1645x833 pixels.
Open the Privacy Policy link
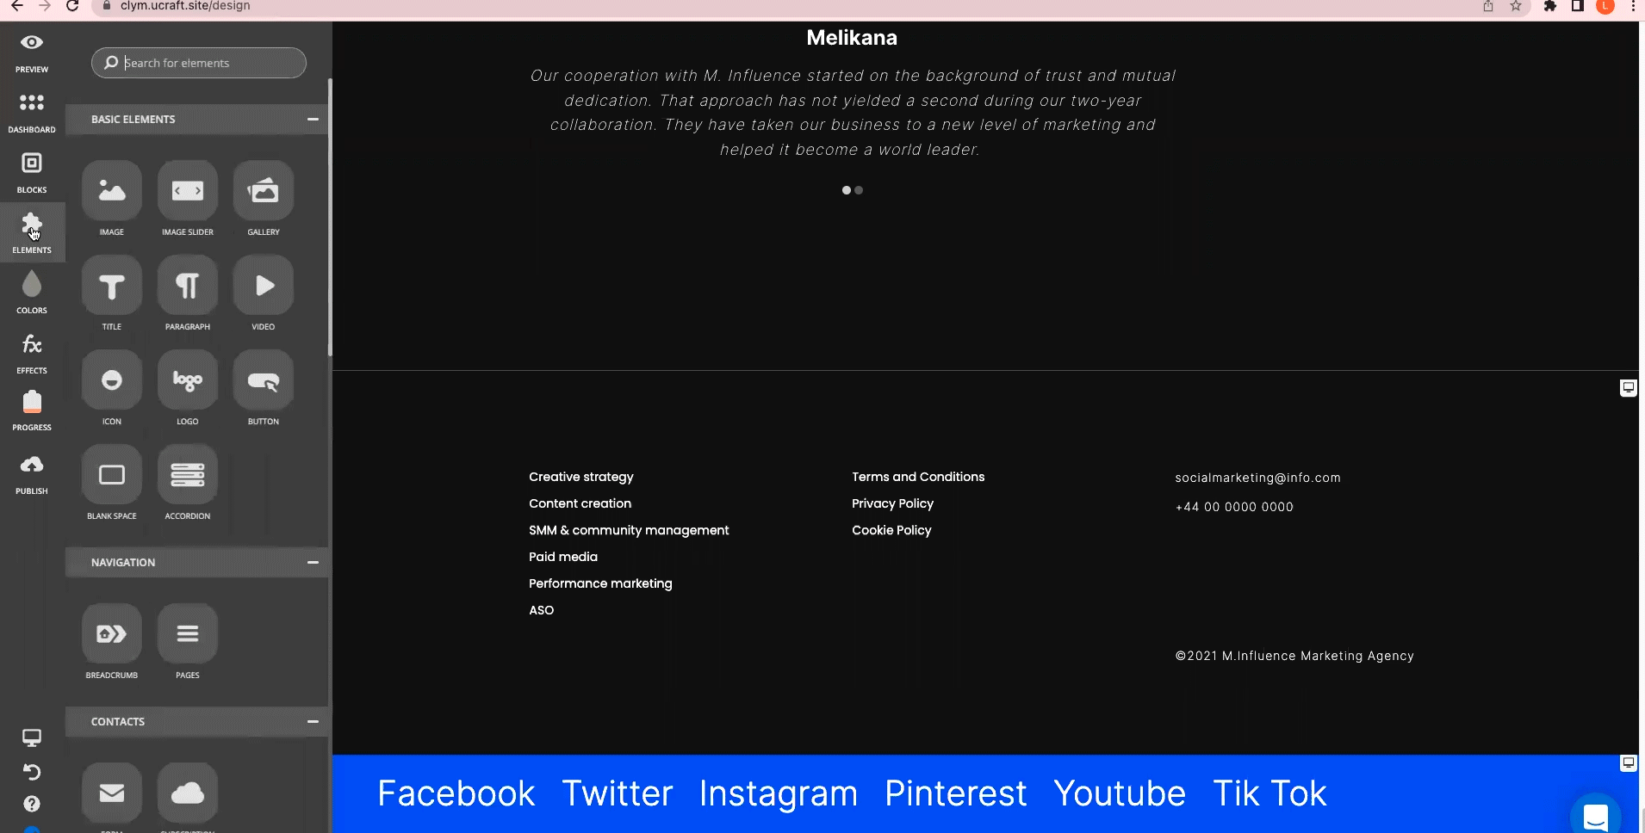point(893,503)
